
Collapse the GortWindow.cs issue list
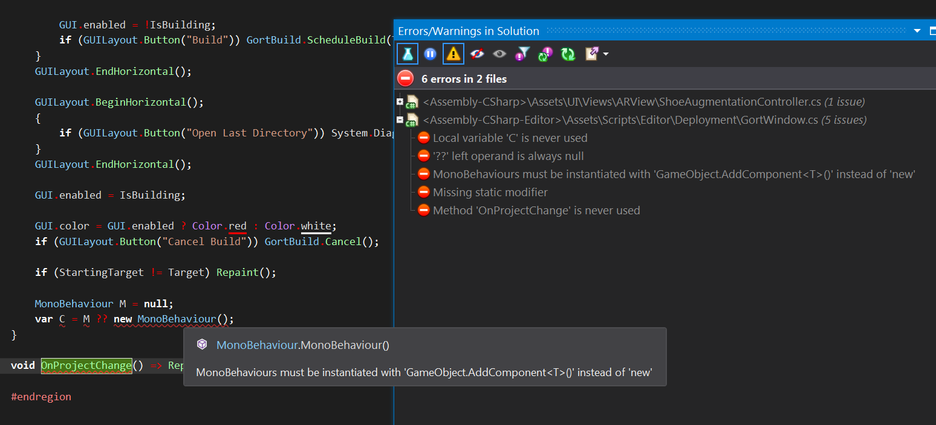(x=400, y=120)
